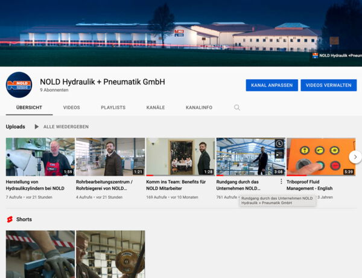Open first Shorts thumbnail with gloved hand
This screenshot has height=278, width=362.
(x=40, y=254)
